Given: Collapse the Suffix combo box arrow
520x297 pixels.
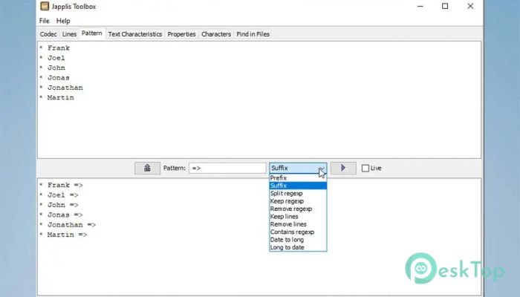Looking at the screenshot, I should pyautogui.click(x=322, y=168).
